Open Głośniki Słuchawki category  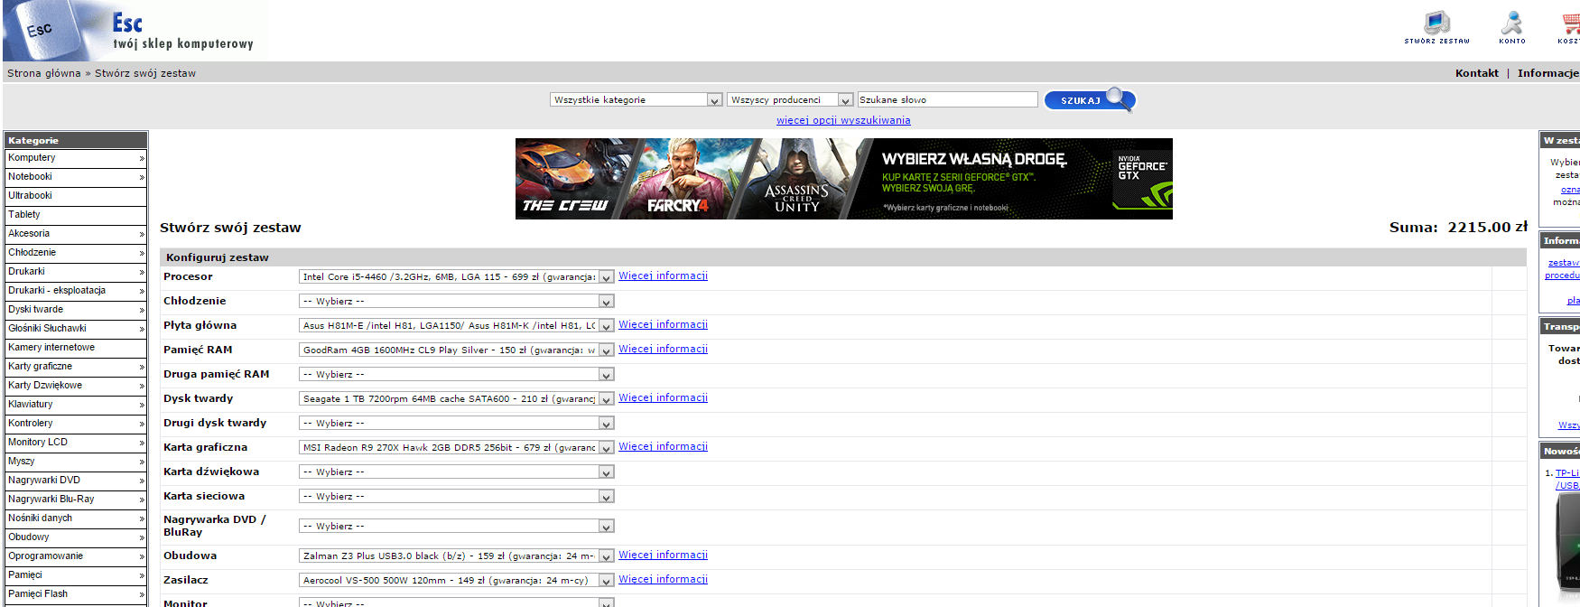(x=76, y=329)
